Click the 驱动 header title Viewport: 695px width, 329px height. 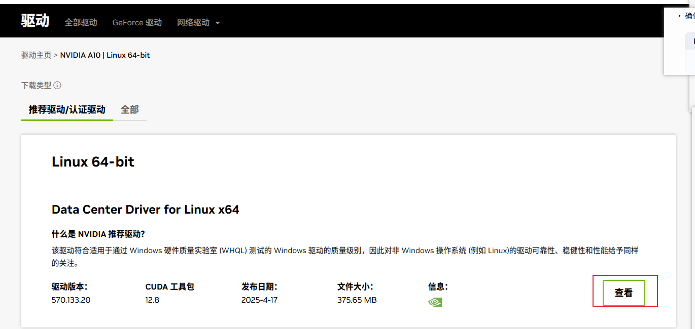click(x=35, y=21)
